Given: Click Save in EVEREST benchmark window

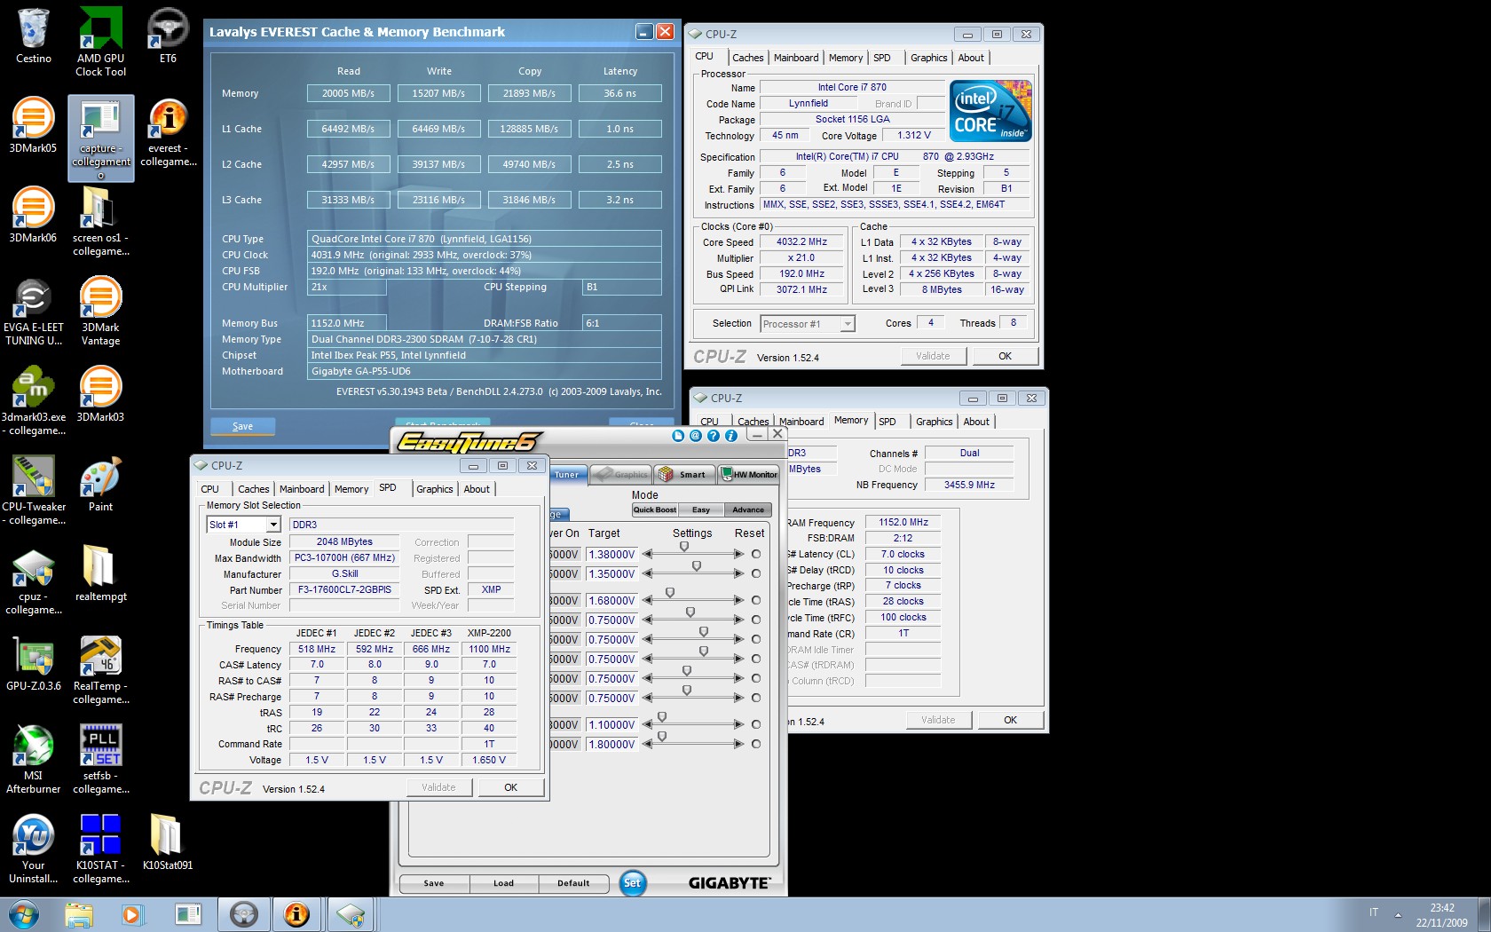Looking at the screenshot, I should point(242,427).
